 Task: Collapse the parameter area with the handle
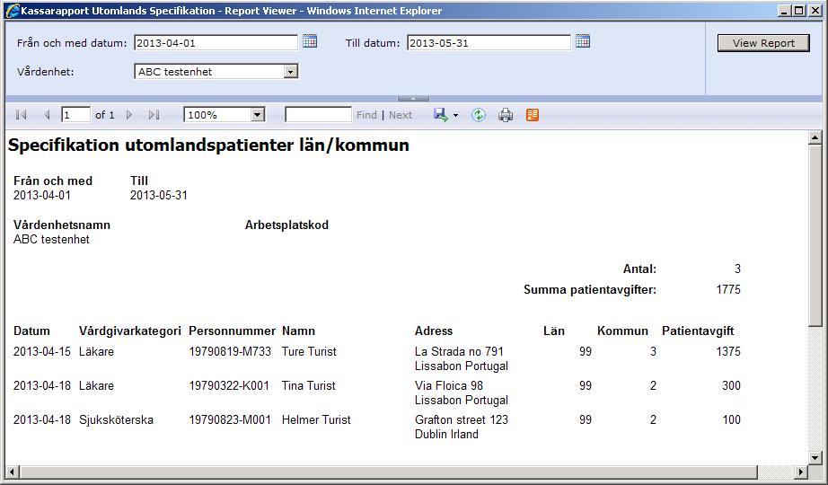pos(413,98)
